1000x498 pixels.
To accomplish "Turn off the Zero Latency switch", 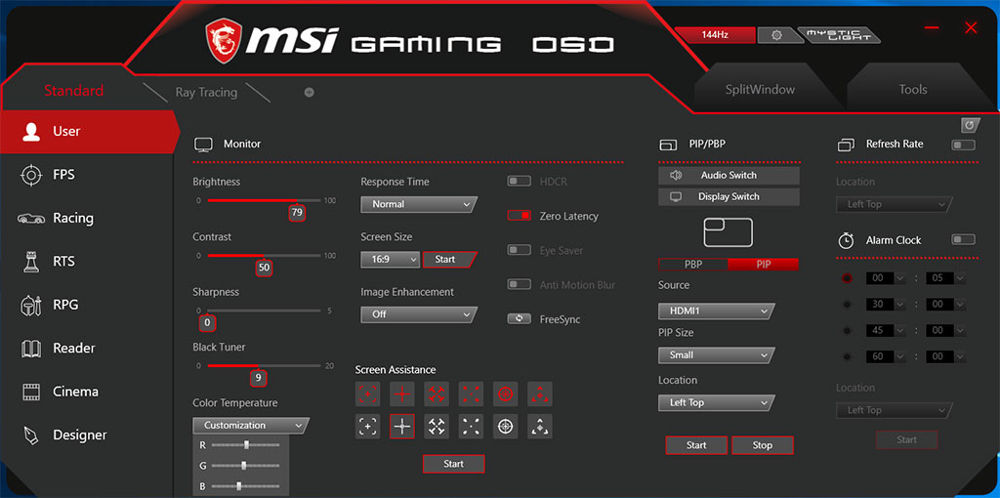I will pos(520,216).
